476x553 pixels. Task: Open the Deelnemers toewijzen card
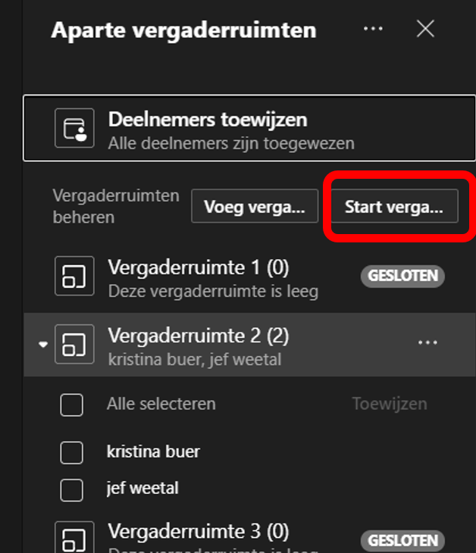point(249,128)
